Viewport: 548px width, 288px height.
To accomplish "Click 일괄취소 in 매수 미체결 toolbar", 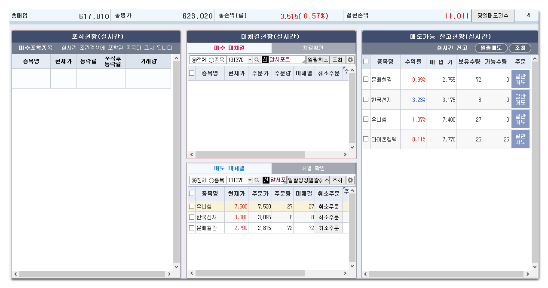I will pos(318,60).
